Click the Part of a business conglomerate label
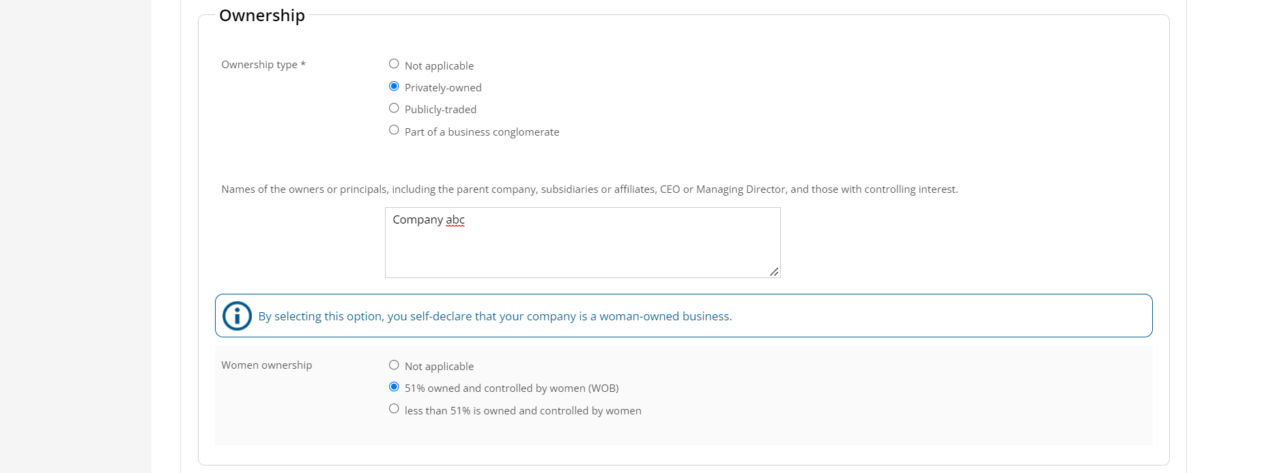Image resolution: width=1288 pixels, height=473 pixels. [482, 132]
